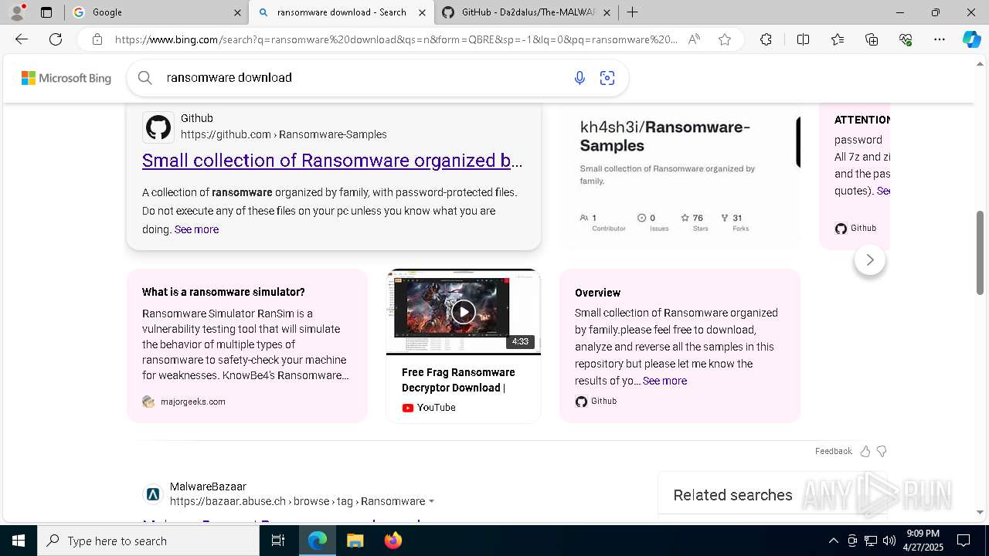Open the bazaar.abuse.ch browse tag Ransomware URL
The width and height of the screenshot is (989, 556).
(x=297, y=501)
